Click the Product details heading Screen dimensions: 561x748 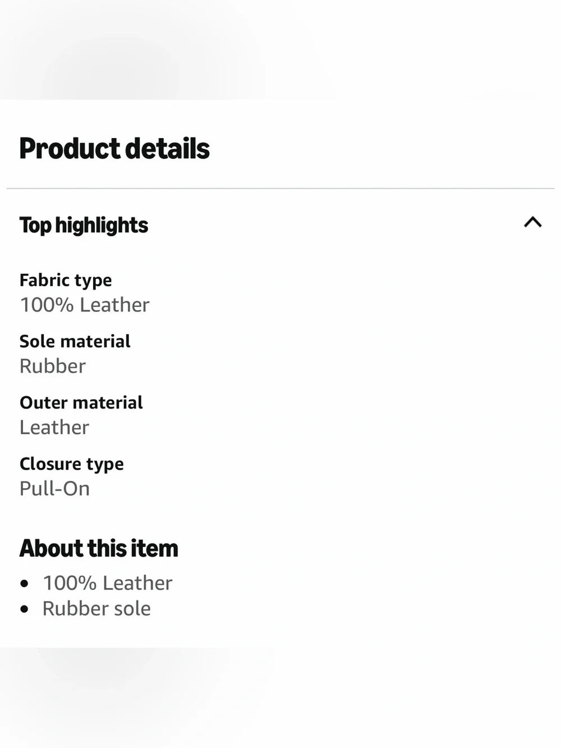(x=114, y=149)
